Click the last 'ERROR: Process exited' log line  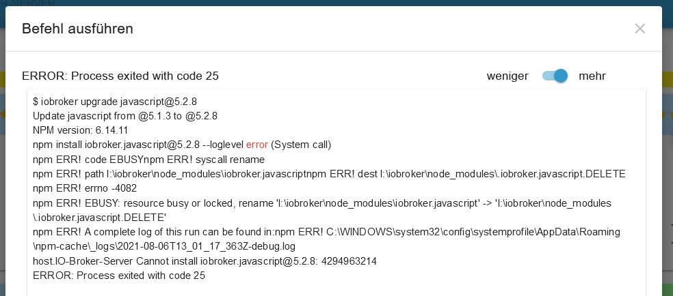119,276
